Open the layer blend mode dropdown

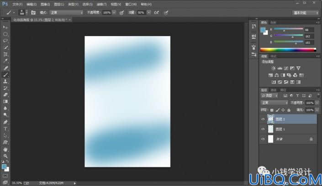(274, 103)
